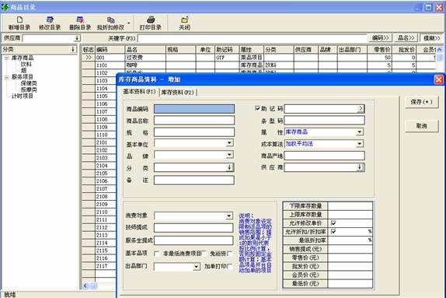Click the 保存(+) button
This screenshot has width=446, height=298.
(422, 102)
